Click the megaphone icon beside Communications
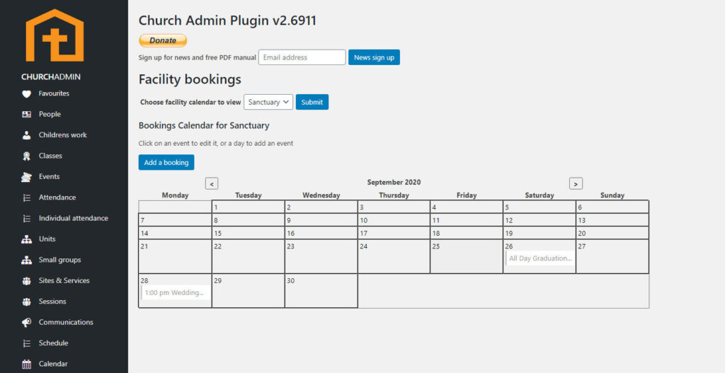 point(27,323)
